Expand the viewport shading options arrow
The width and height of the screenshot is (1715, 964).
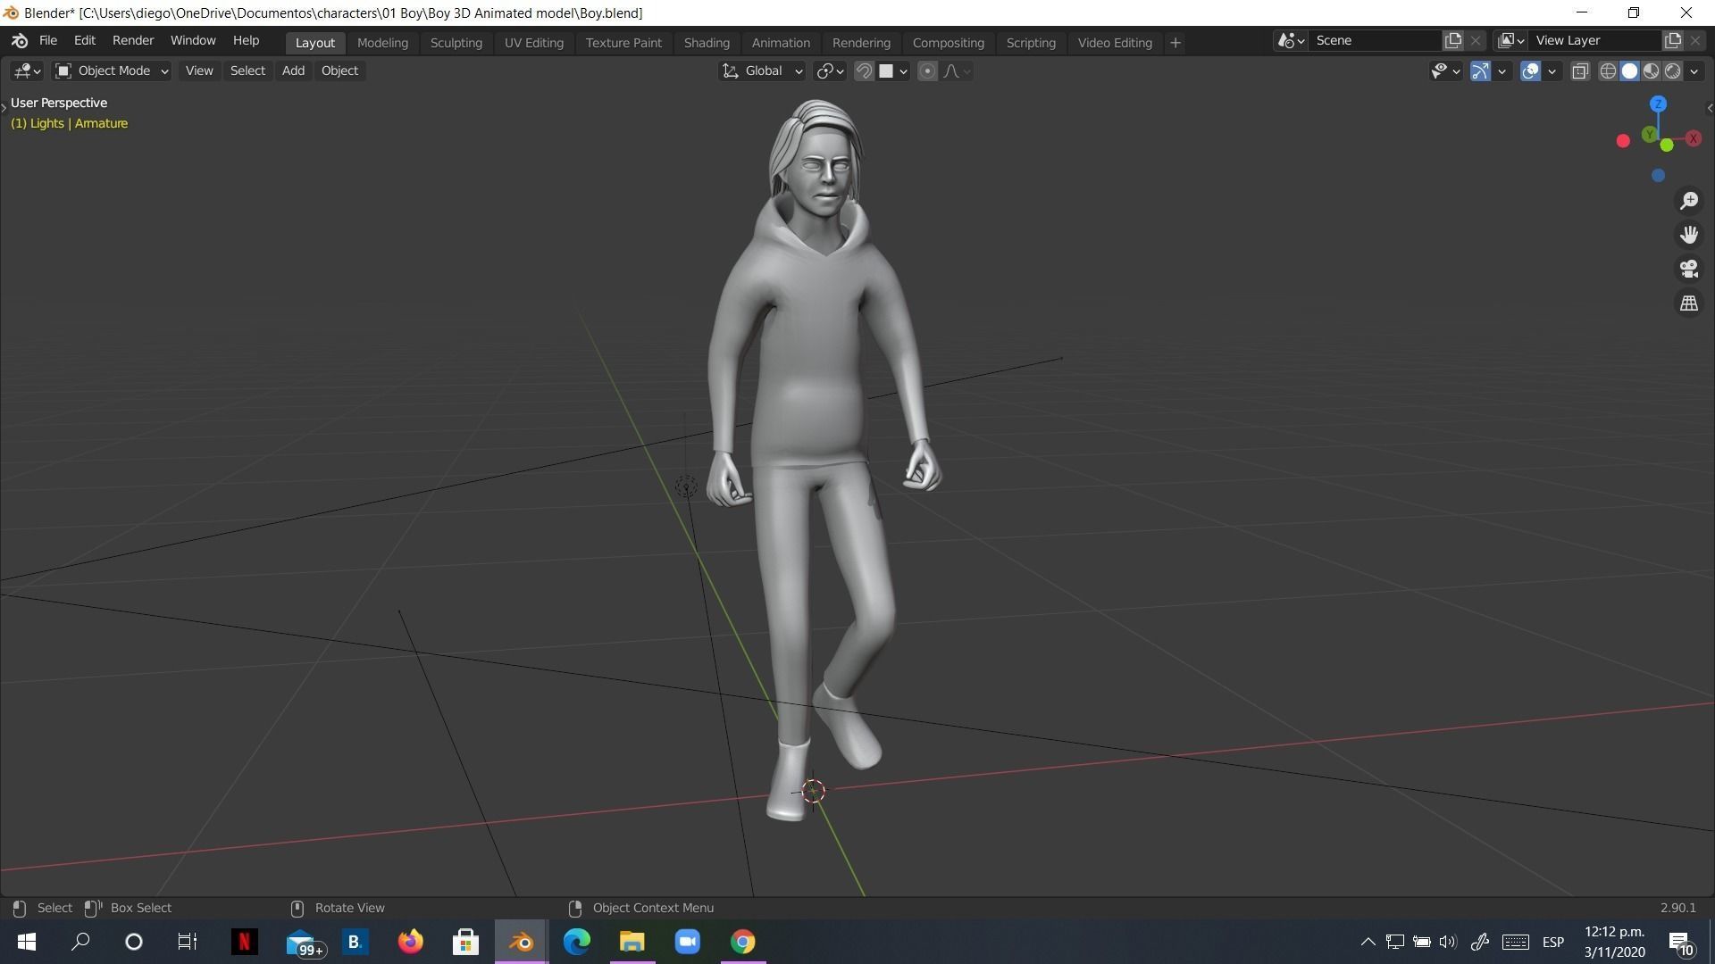coord(1694,71)
